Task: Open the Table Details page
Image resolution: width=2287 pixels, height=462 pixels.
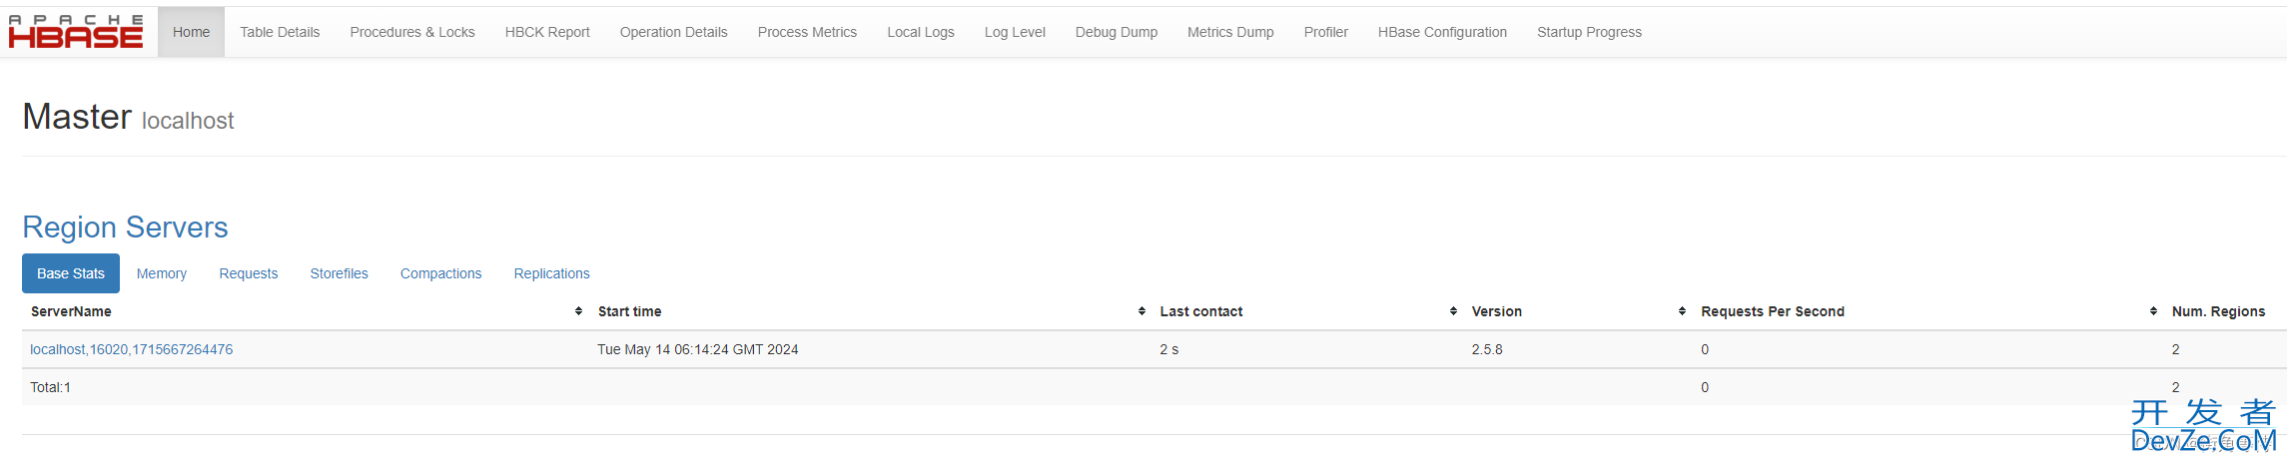Action: click(280, 32)
